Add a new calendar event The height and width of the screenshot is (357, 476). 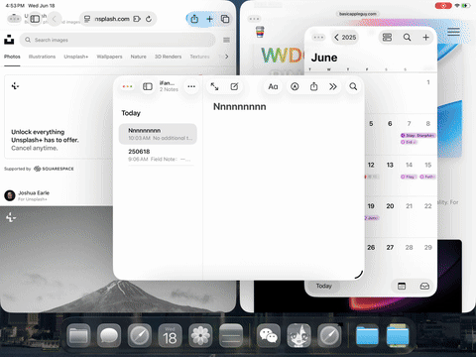(x=425, y=38)
